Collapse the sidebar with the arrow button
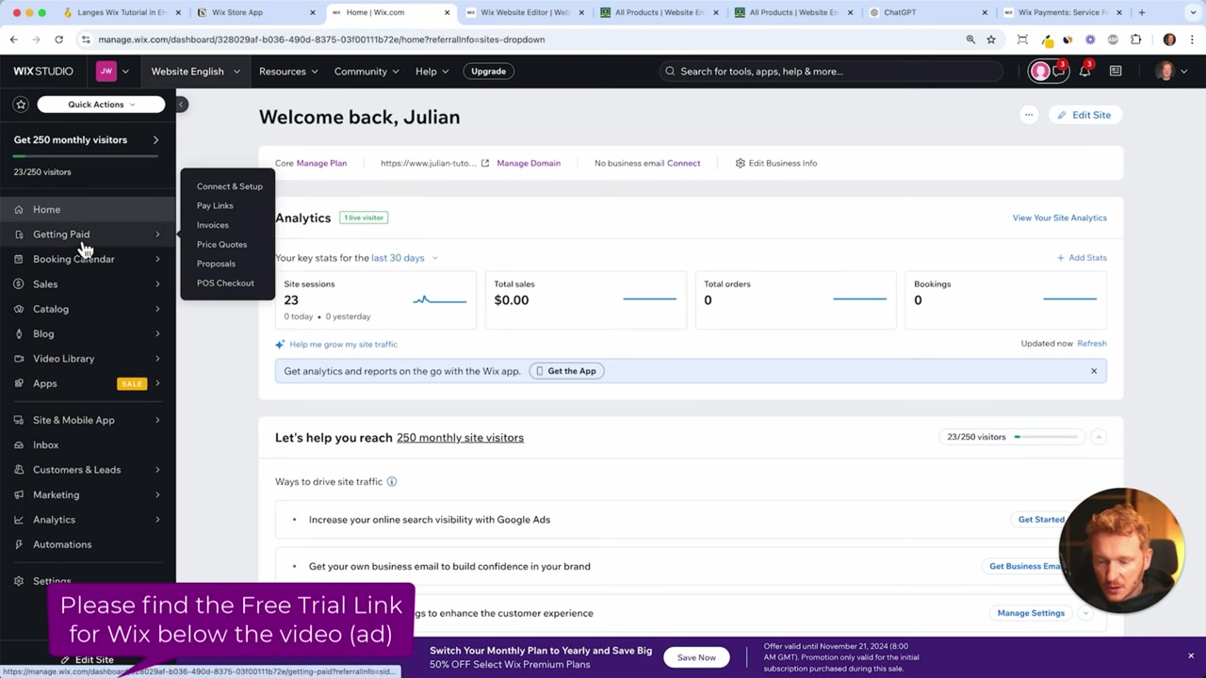 coord(181,104)
